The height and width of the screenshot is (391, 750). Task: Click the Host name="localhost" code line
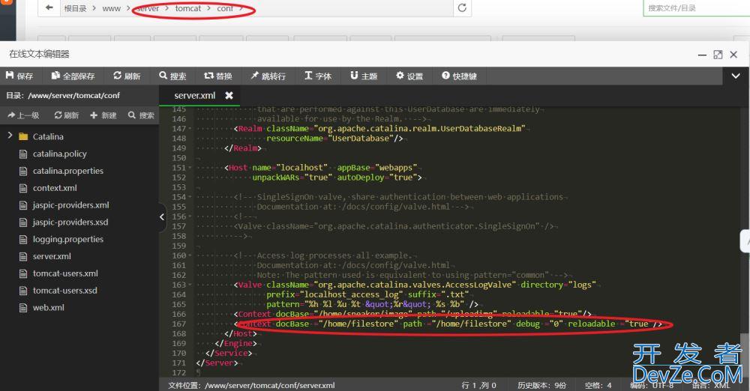[x=320, y=168]
